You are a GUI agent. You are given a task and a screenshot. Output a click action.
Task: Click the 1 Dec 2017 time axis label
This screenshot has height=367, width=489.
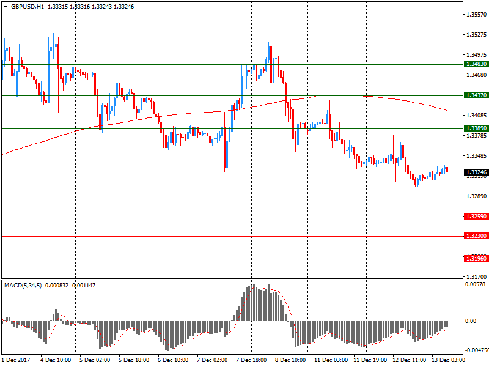pyautogui.click(x=16, y=360)
